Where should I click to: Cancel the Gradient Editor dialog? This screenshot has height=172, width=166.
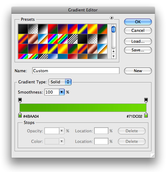coord(138,30)
